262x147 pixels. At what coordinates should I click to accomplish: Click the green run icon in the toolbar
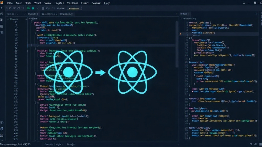tap(29, 8)
